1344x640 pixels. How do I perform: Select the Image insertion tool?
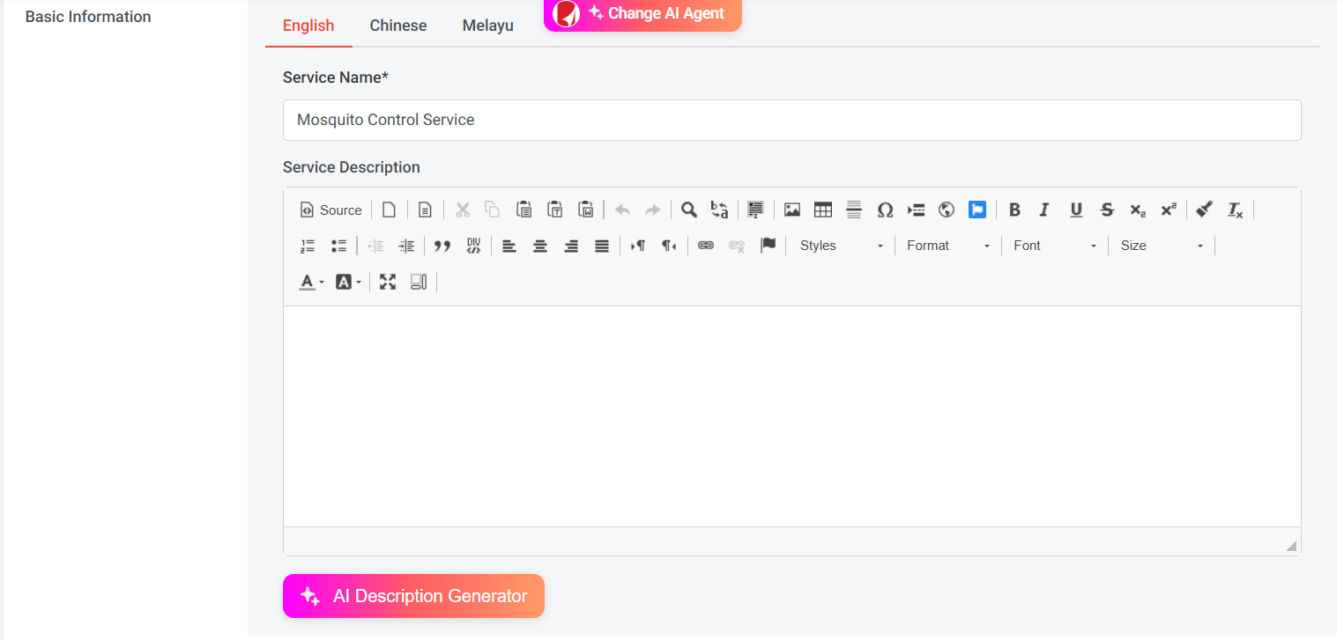(x=791, y=210)
